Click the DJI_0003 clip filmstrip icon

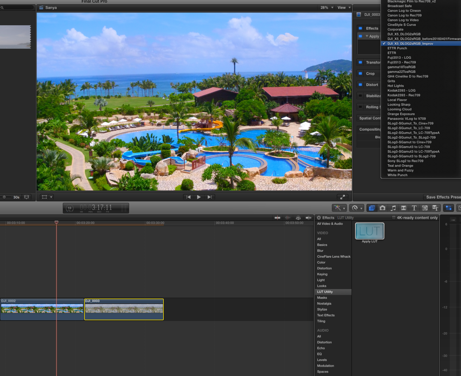click(x=359, y=14)
